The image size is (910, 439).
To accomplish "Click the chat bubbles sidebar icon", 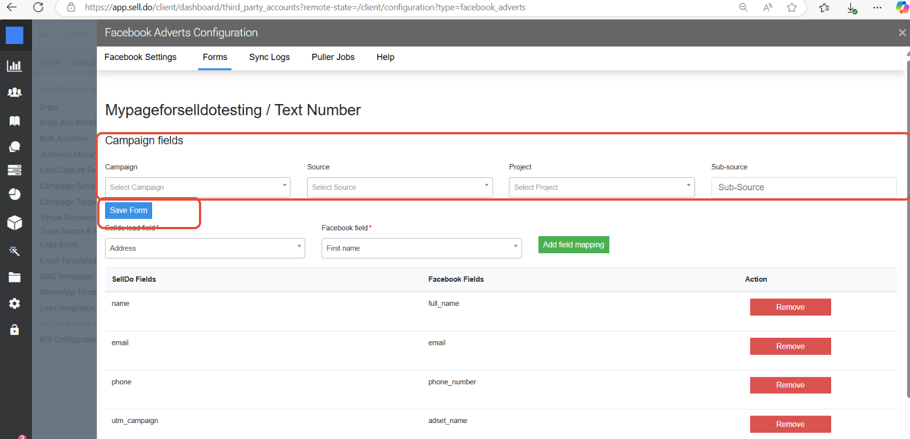I will pyautogui.click(x=14, y=147).
